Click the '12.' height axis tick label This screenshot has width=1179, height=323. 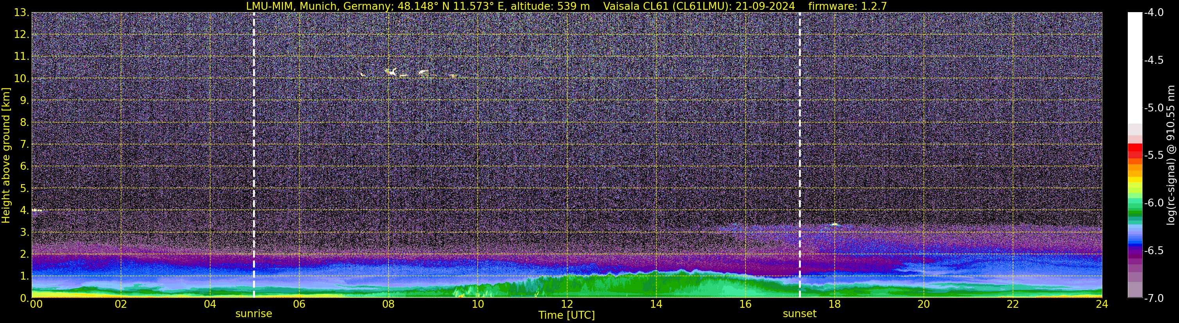pos(22,35)
